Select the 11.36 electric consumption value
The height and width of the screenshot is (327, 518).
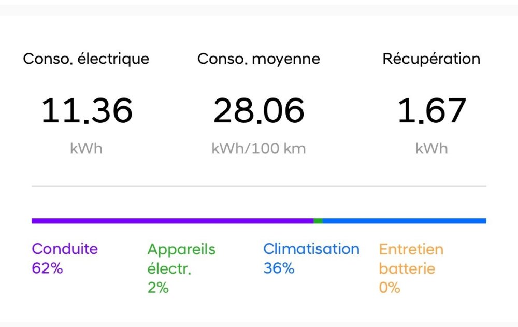[x=87, y=111]
